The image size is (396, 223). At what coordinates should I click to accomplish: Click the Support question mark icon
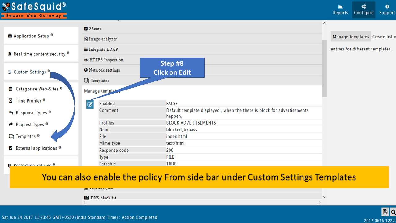click(x=387, y=6)
